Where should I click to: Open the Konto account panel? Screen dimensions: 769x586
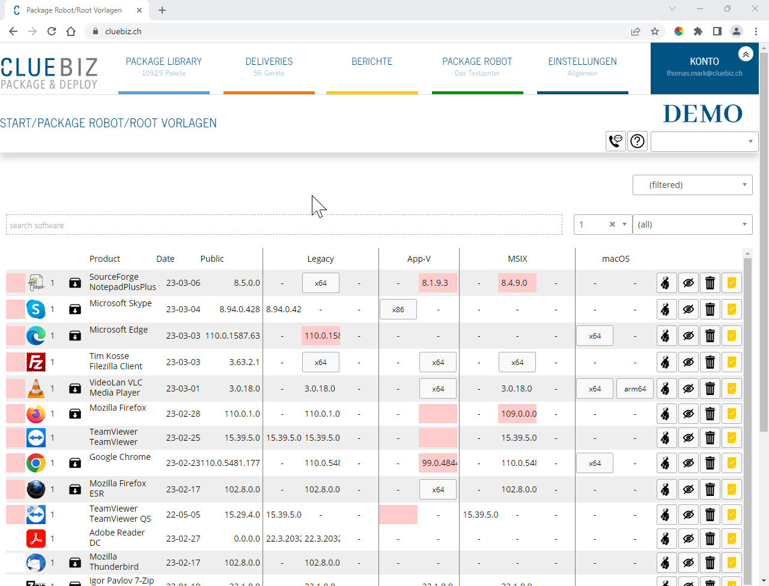tap(704, 68)
